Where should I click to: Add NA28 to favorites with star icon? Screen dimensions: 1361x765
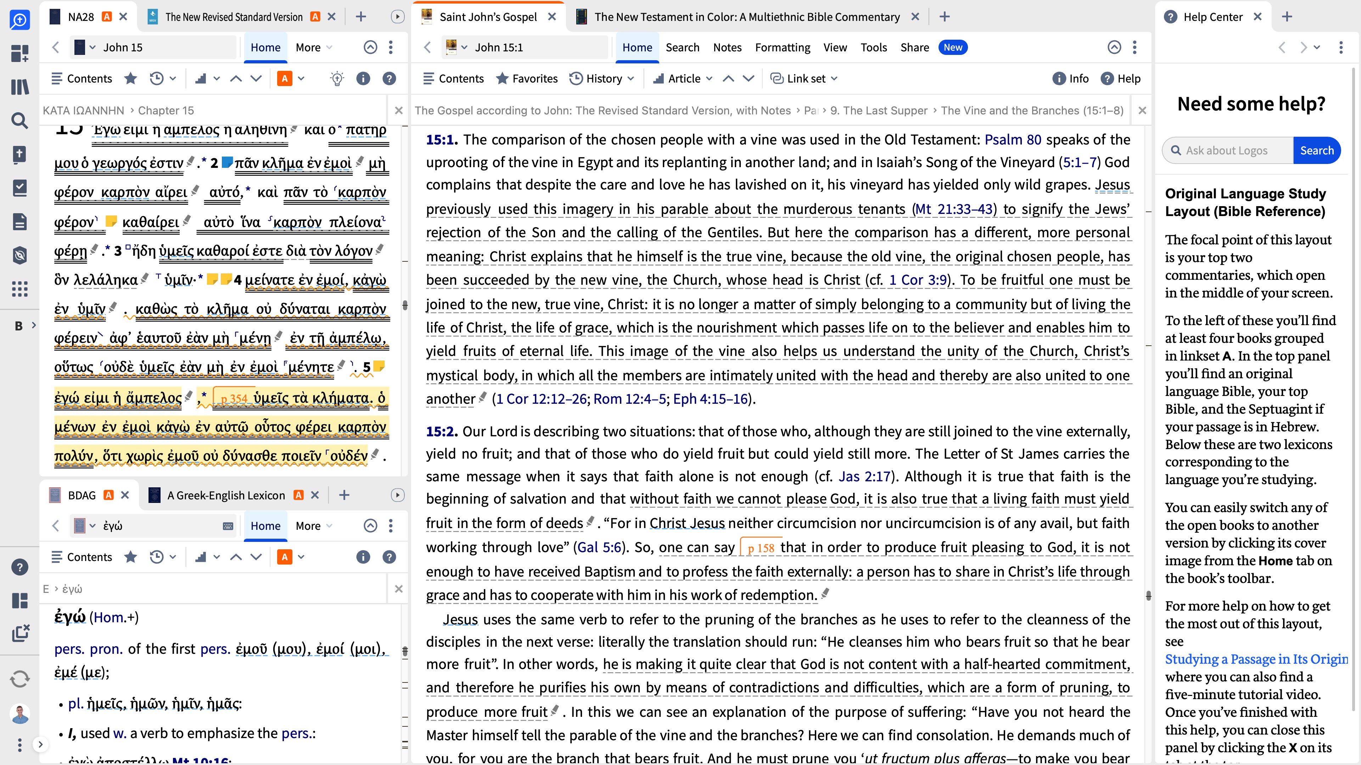point(130,79)
